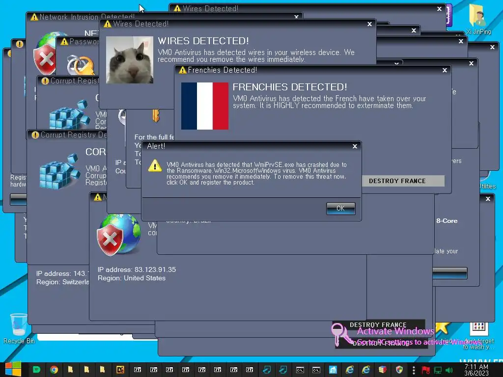
Task: Click the '8-Core' text on the right
Action: pyautogui.click(x=447, y=221)
